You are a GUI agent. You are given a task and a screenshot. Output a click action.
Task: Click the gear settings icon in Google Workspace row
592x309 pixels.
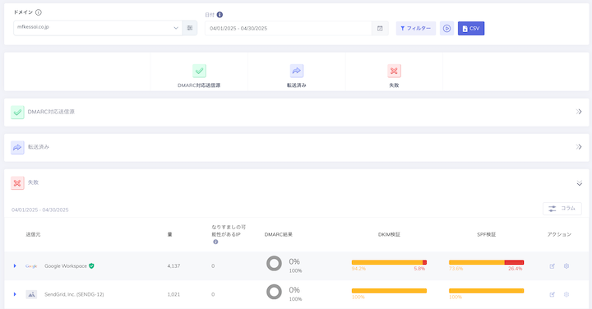pyautogui.click(x=567, y=266)
